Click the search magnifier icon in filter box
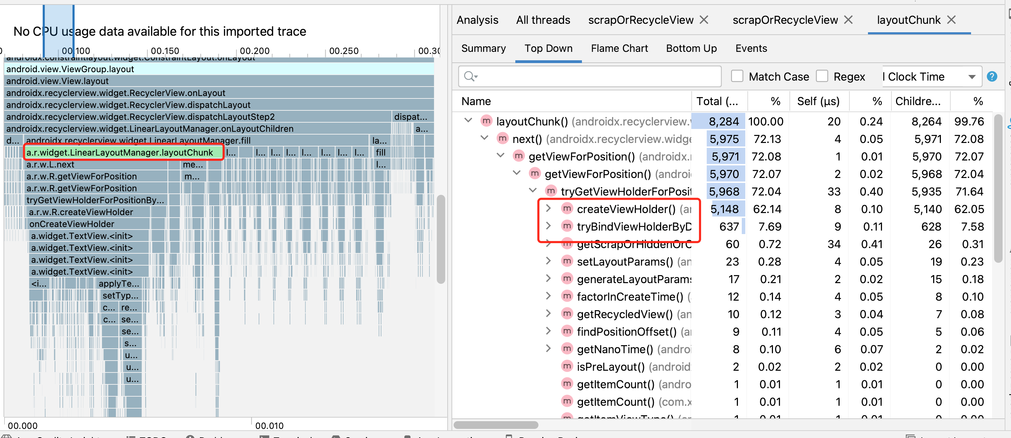 click(470, 76)
